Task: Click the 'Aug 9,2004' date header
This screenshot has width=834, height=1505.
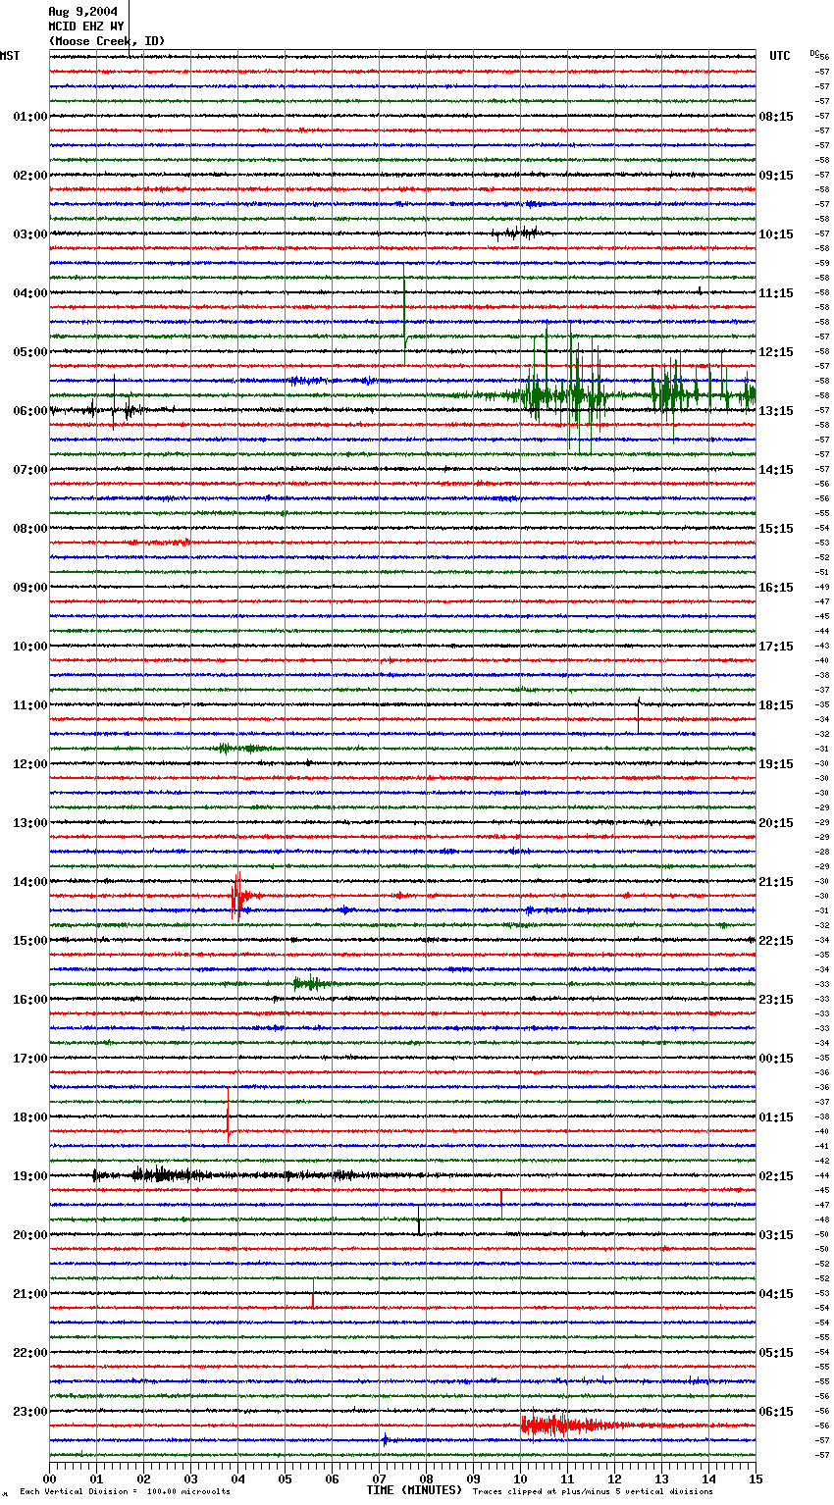Action: (83, 12)
